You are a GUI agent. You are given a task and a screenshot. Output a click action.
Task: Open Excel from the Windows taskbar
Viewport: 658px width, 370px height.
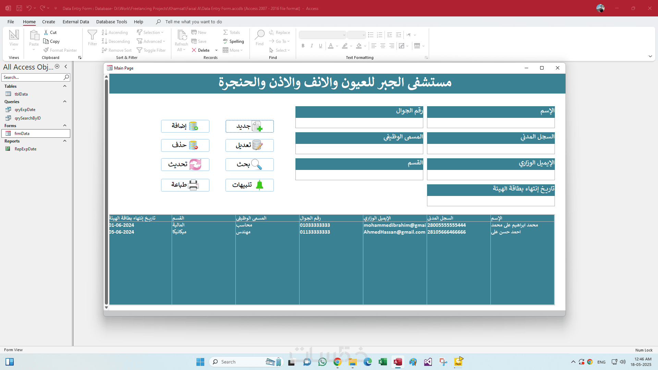(x=382, y=362)
